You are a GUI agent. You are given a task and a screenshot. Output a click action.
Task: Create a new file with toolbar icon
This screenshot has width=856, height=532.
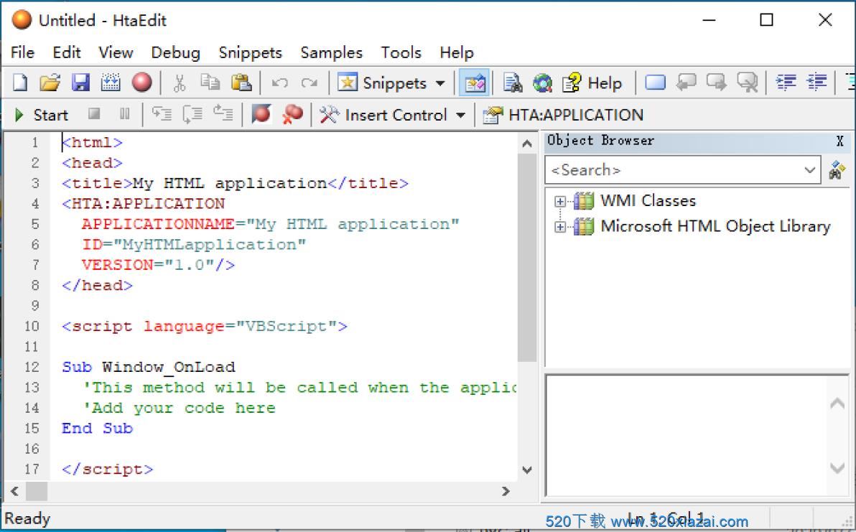click(x=20, y=83)
